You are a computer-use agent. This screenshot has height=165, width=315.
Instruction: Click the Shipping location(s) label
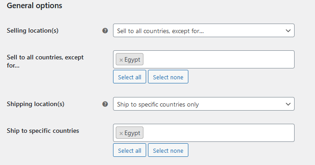[35, 104]
